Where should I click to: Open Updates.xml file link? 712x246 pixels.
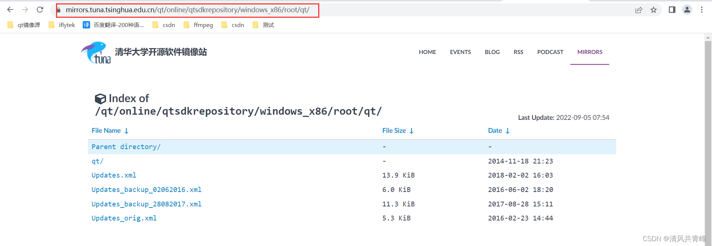[x=114, y=175]
